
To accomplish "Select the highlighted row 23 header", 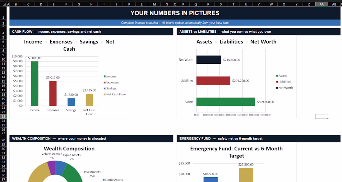I will [x=3, y=116].
